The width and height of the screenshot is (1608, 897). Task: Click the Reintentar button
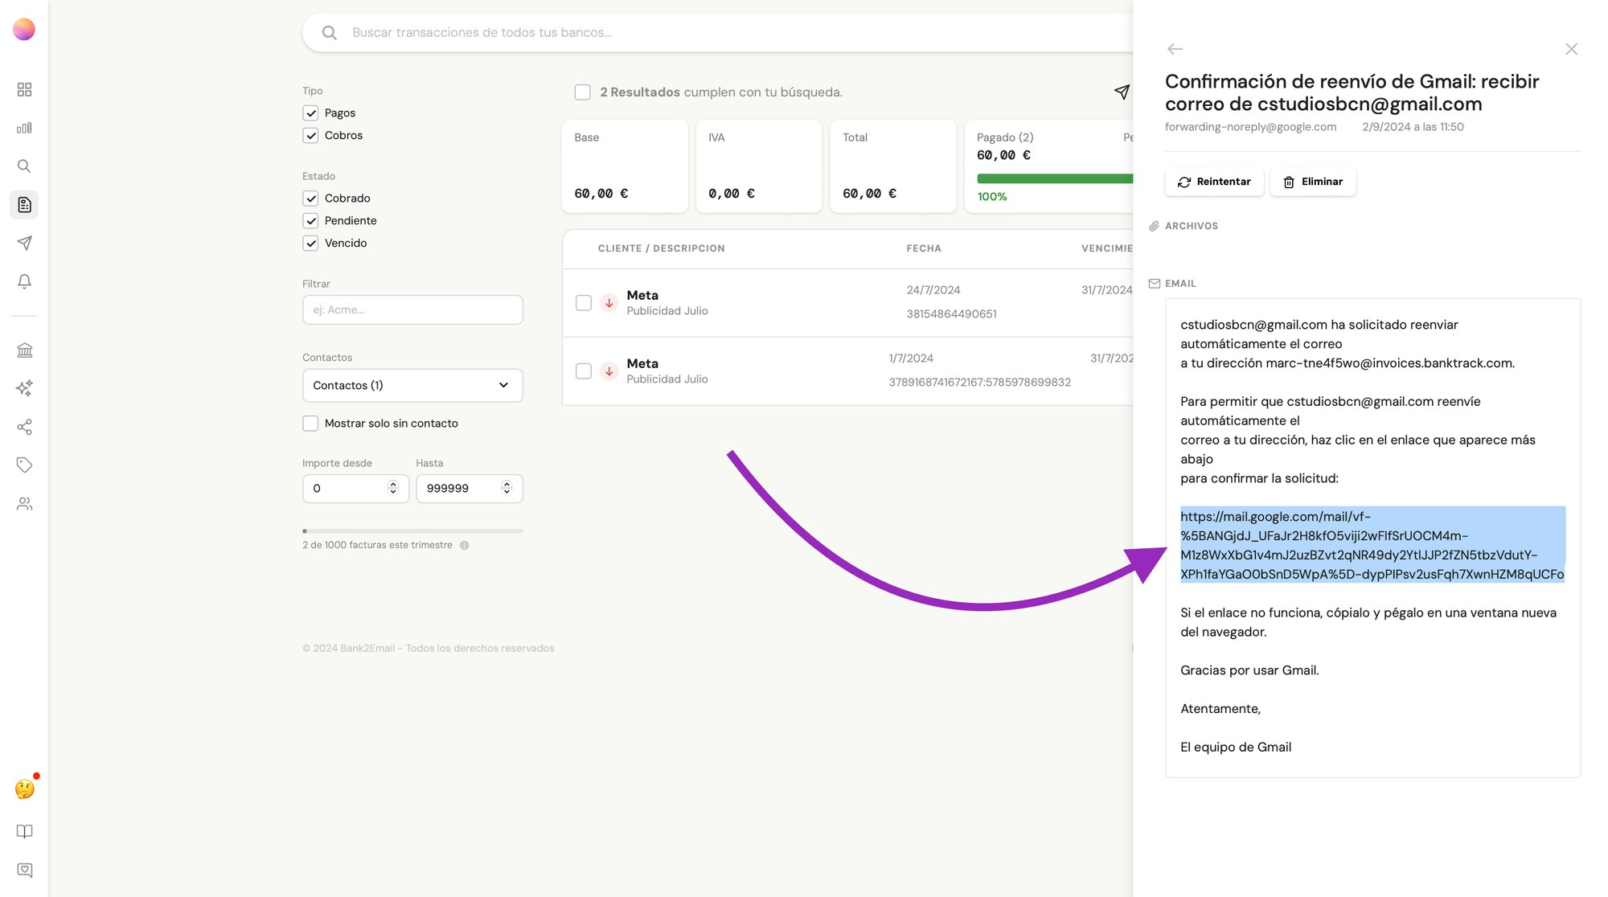1214,182
